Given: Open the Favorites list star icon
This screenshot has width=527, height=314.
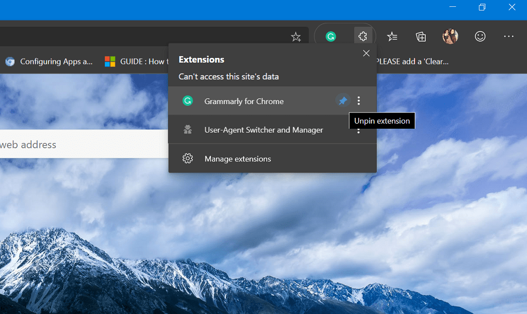Looking at the screenshot, I should pyautogui.click(x=392, y=36).
